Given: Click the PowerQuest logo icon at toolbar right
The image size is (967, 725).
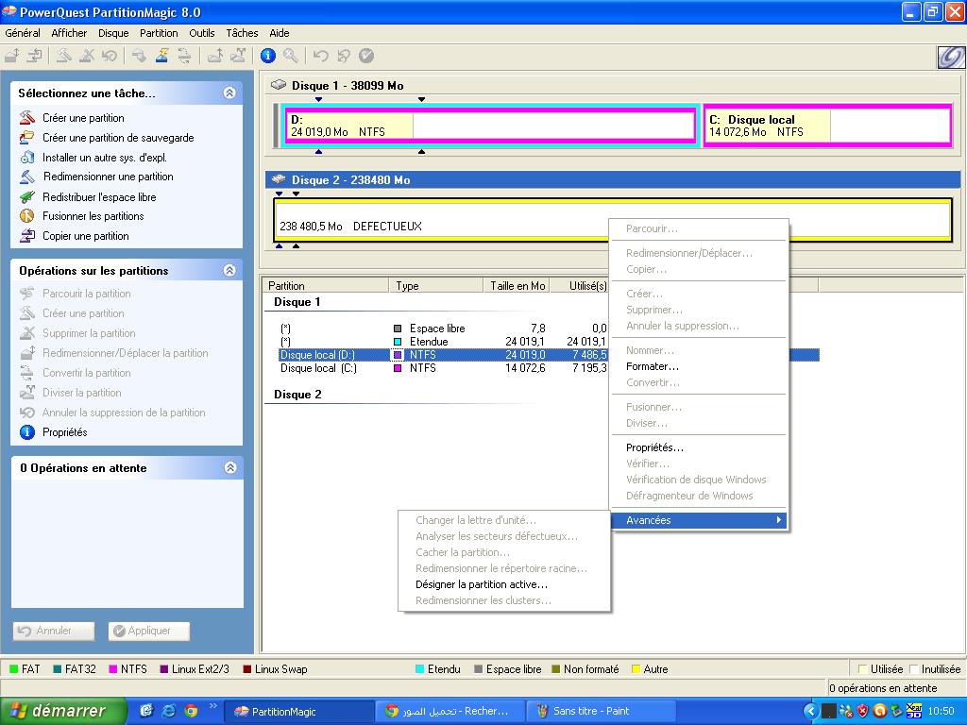Looking at the screenshot, I should tap(950, 58).
